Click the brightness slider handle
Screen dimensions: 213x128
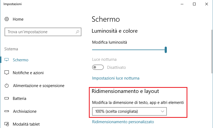point(166,50)
